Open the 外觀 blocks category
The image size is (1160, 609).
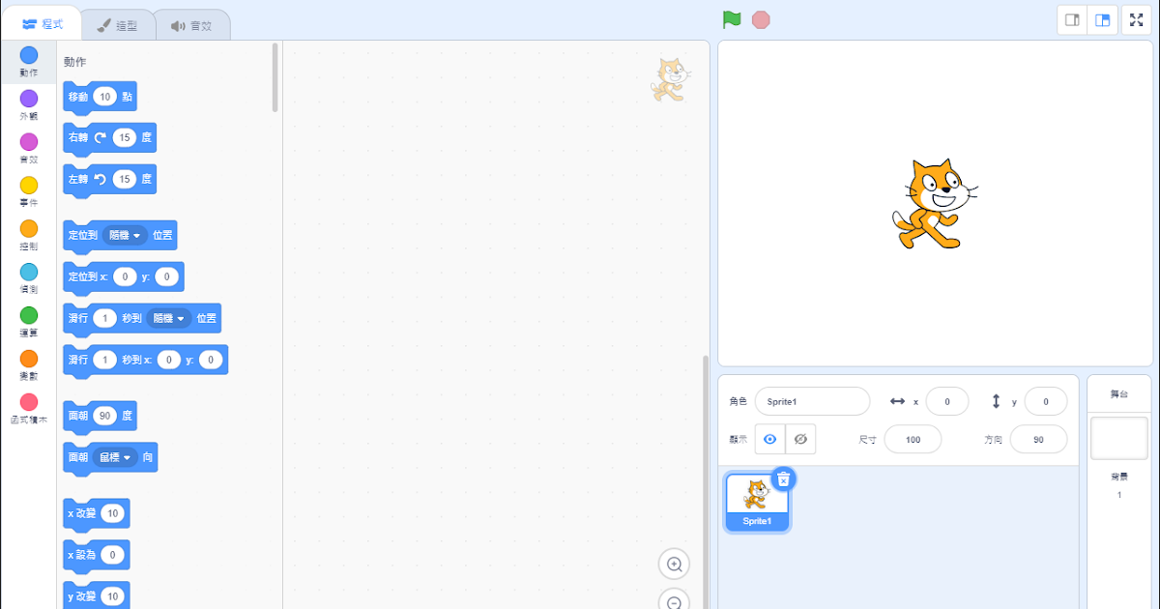click(29, 103)
